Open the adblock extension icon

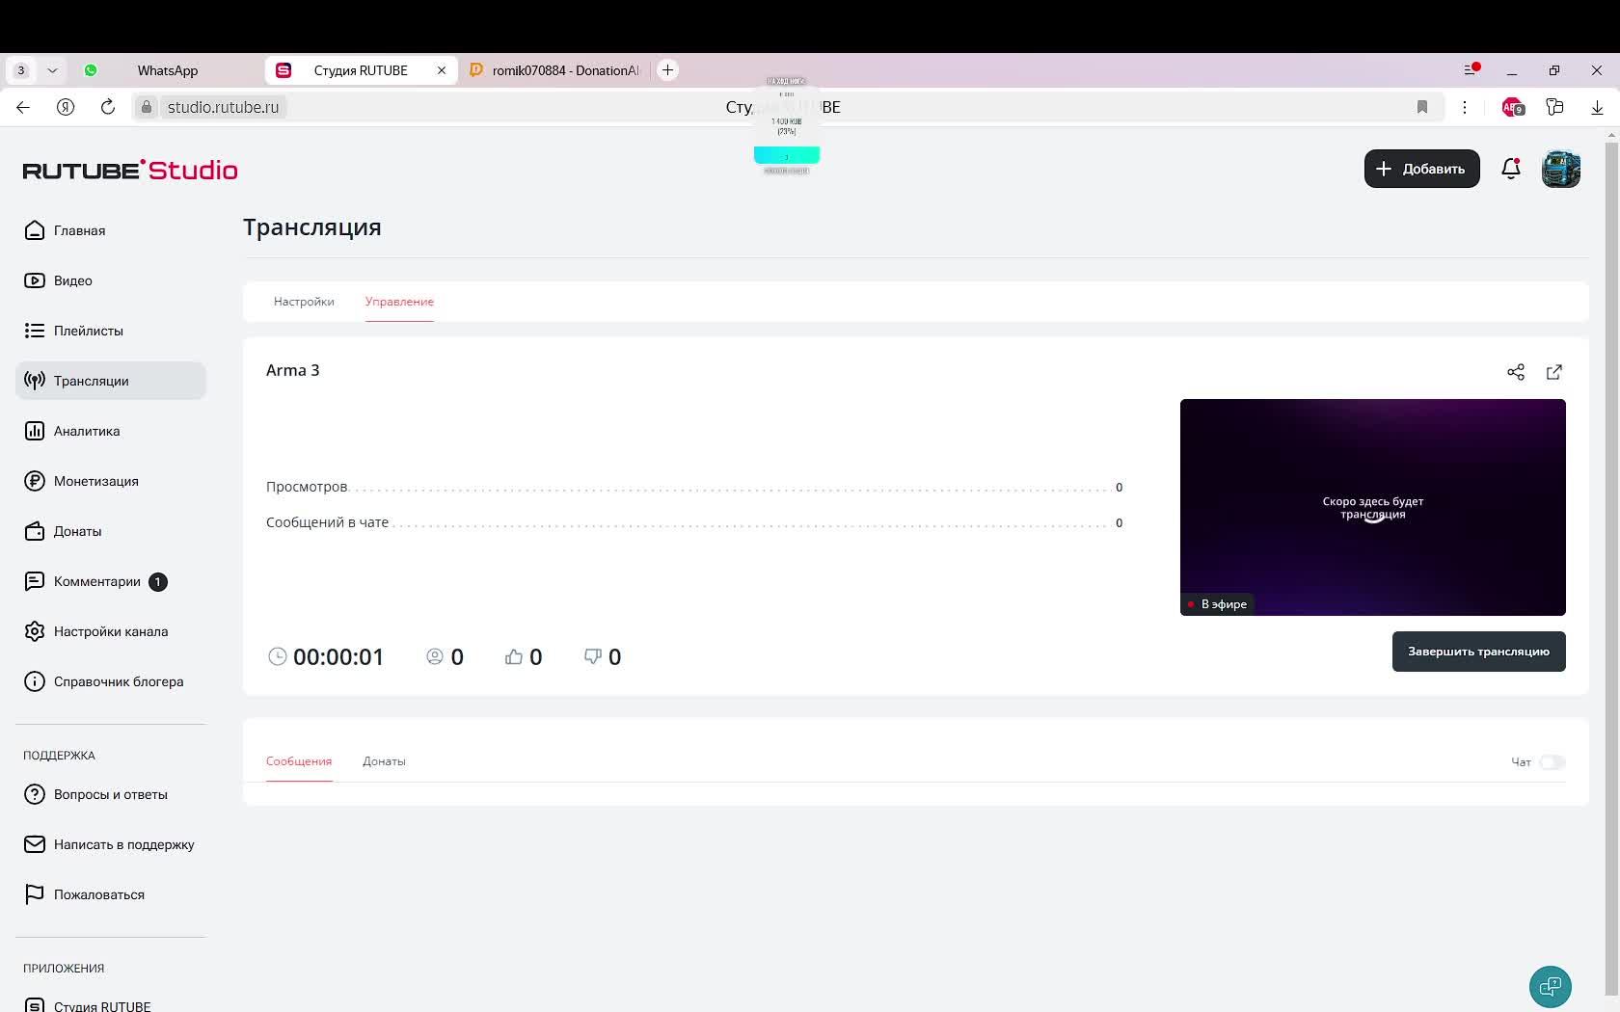[x=1513, y=107]
